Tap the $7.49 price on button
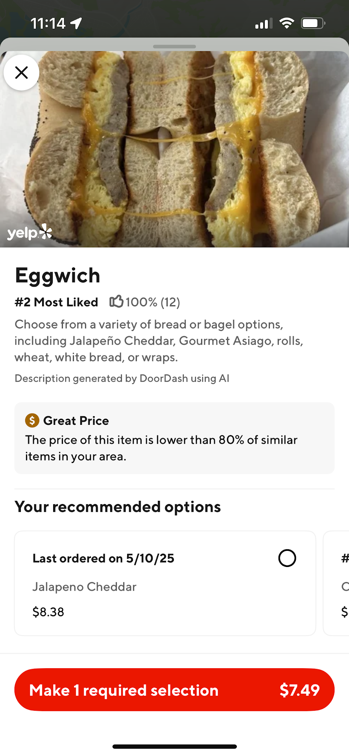349x756 pixels. coord(299,690)
